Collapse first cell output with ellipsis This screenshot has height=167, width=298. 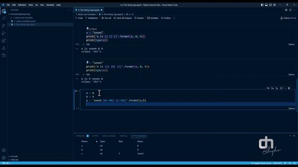coord(77,49)
